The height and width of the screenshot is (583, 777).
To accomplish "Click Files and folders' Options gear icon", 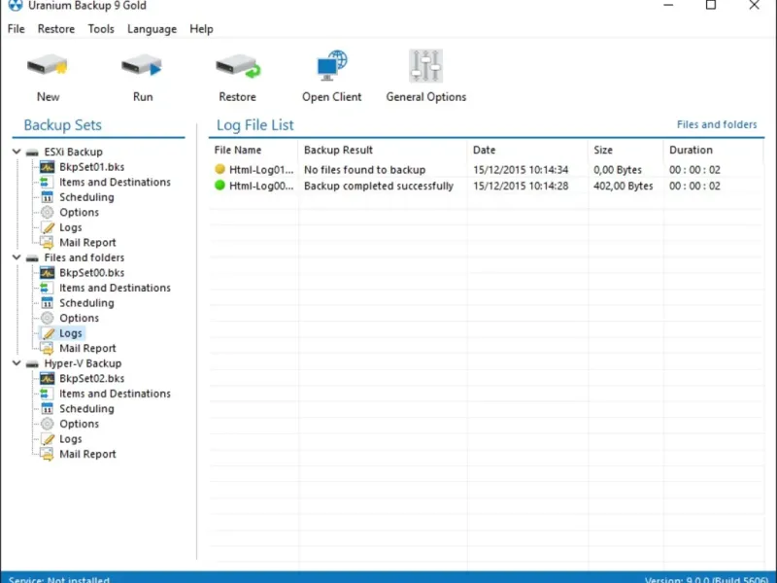I will (x=47, y=318).
